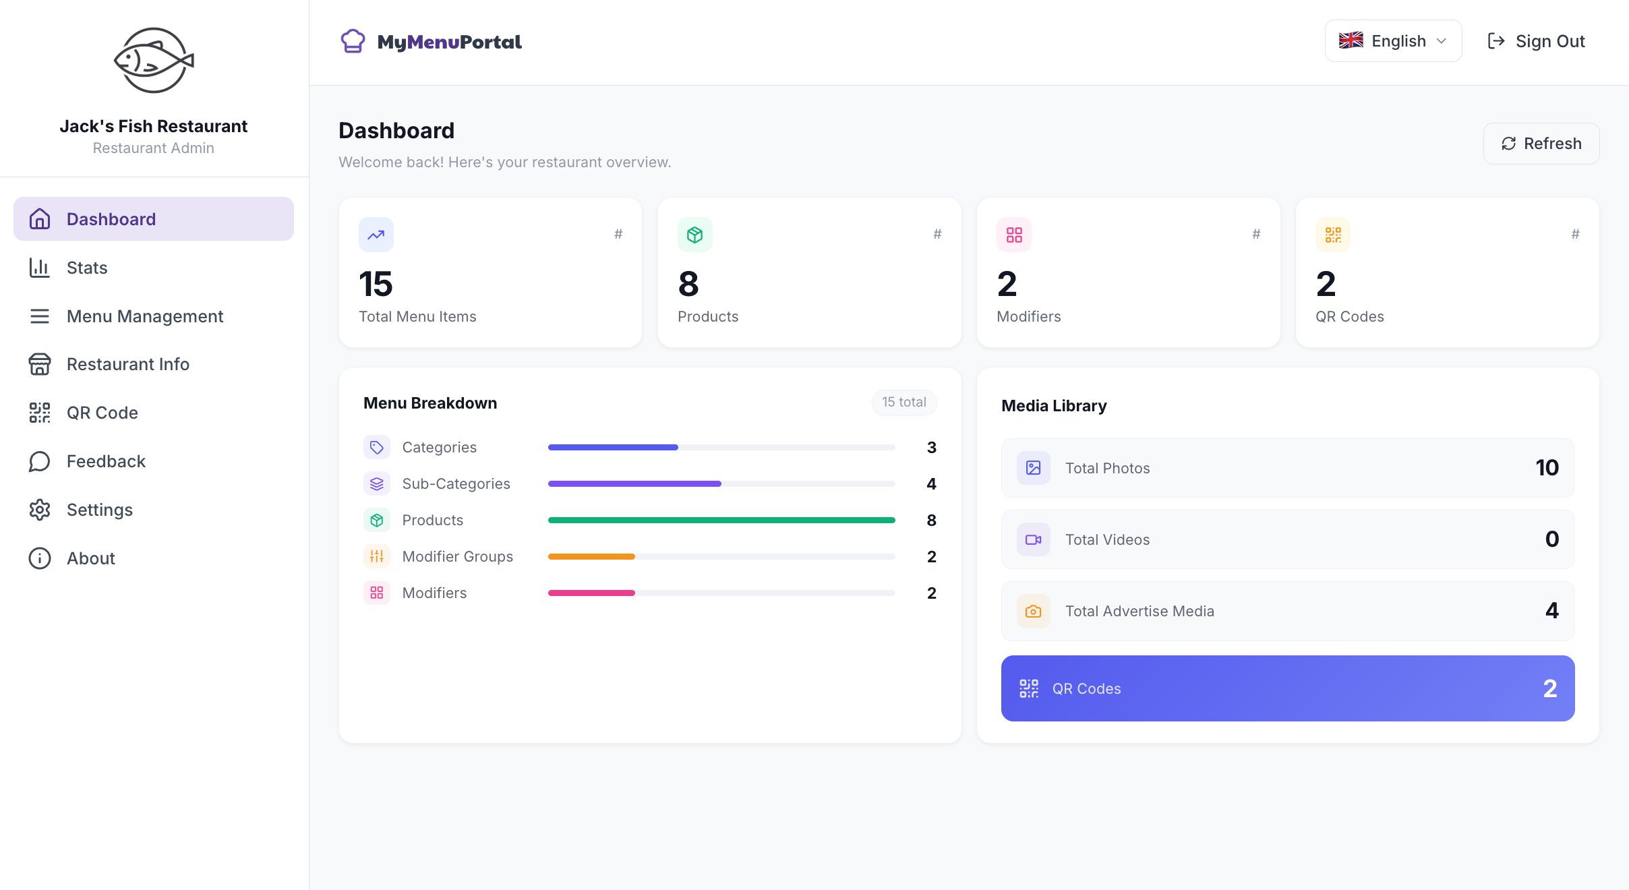Click the Total Menu Items stat card
The image size is (1629, 890).
coord(490,272)
